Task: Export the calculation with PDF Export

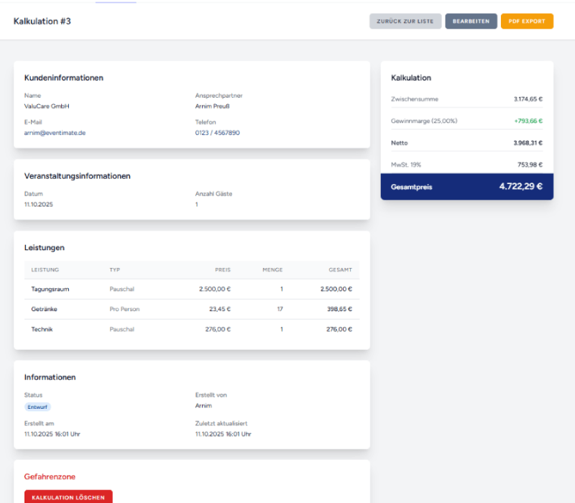Action: [527, 22]
